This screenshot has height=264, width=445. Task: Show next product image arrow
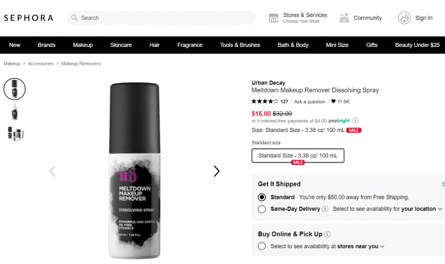coord(217,171)
